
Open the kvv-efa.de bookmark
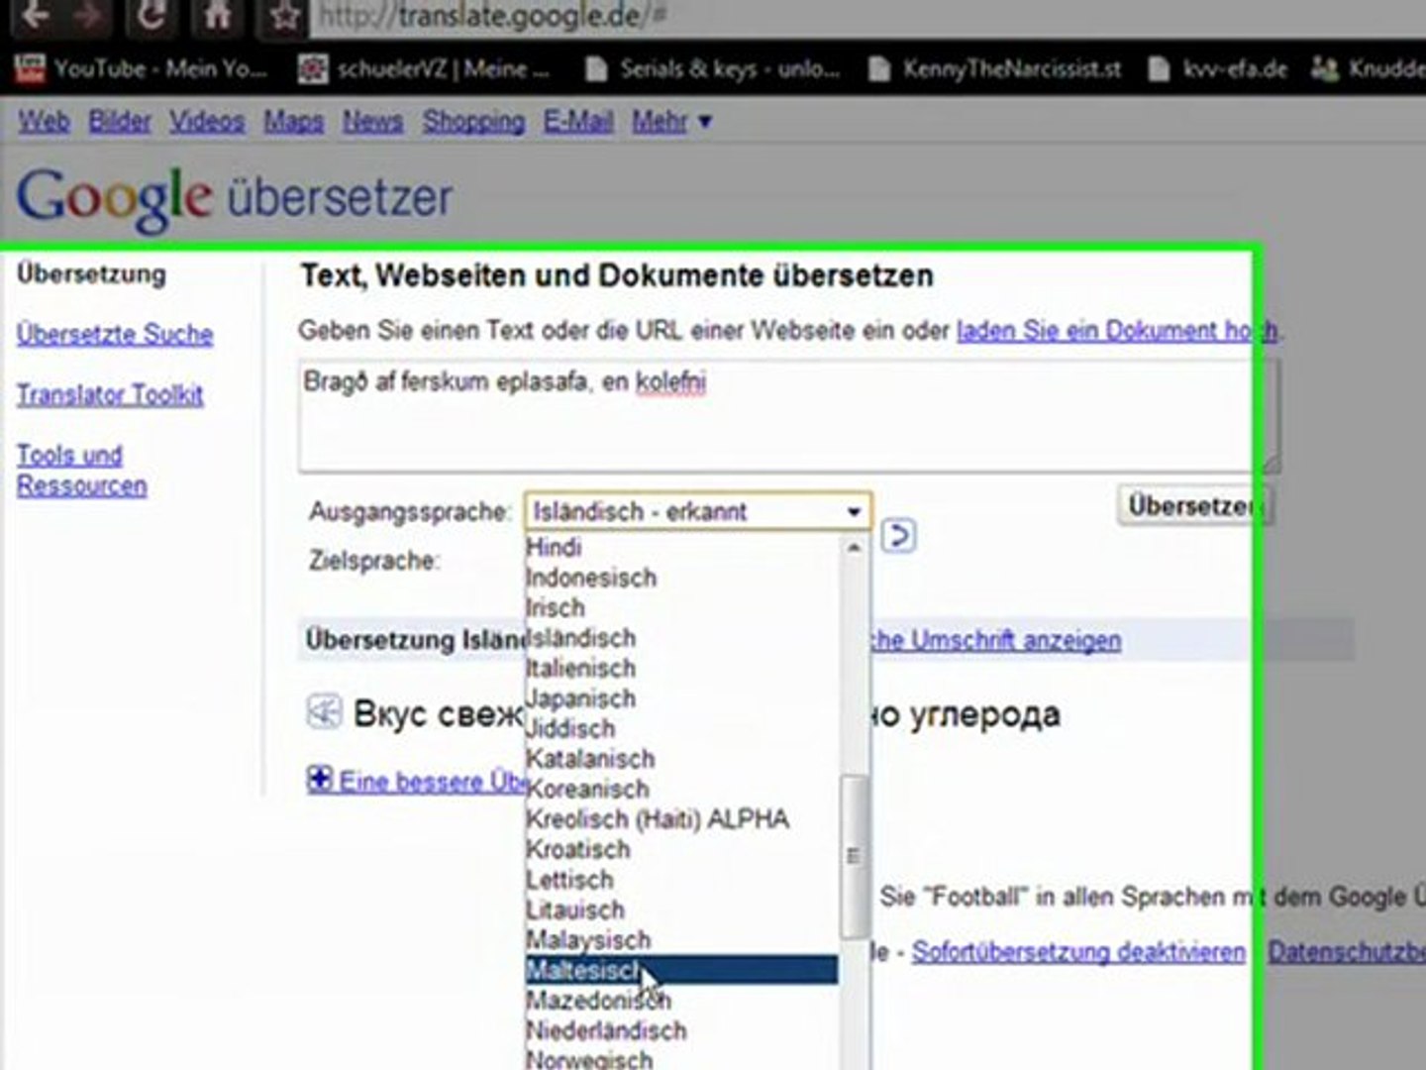click(1217, 68)
